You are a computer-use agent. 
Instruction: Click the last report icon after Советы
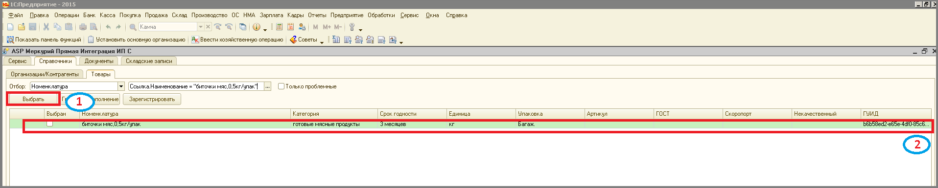[x=393, y=40]
